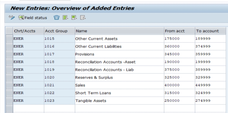This screenshot has height=113, width=228.
Task: Click account group cell 1022
Action: click(x=59, y=93)
